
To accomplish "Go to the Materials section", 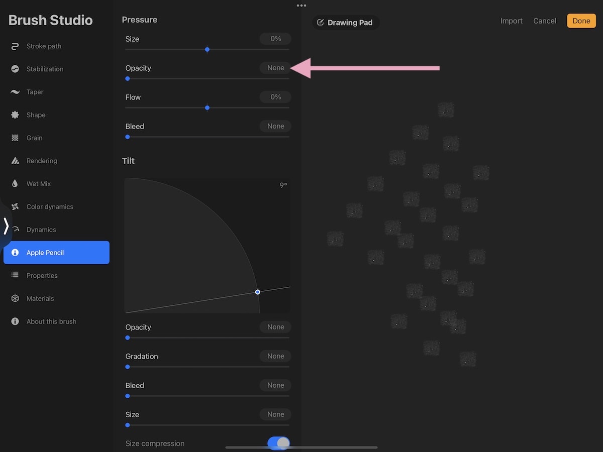I will [x=56, y=298].
